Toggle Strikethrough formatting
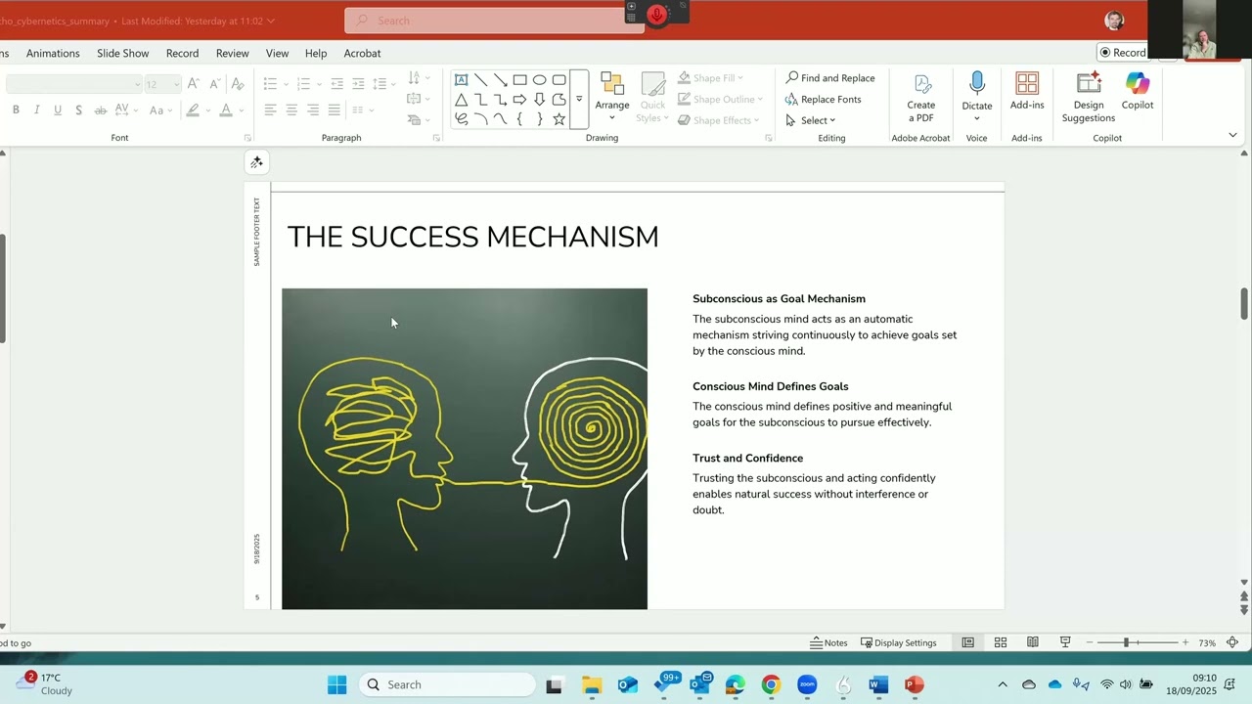 (x=101, y=110)
